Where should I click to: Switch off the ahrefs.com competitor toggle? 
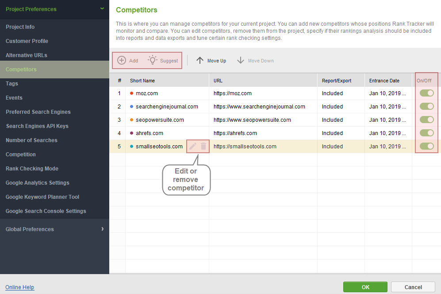[x=427, y=133]
